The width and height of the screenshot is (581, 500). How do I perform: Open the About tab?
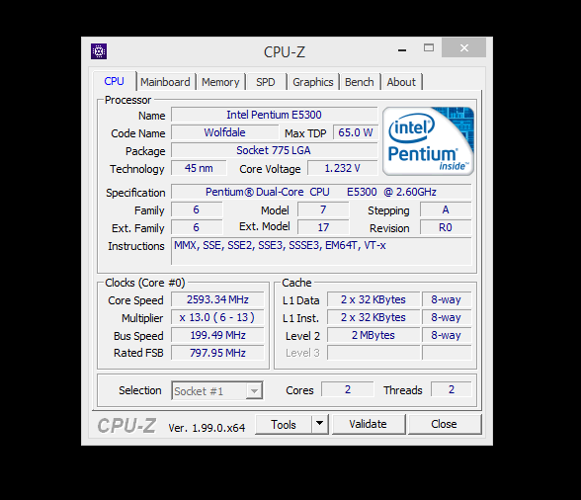[x=401, y=82]
